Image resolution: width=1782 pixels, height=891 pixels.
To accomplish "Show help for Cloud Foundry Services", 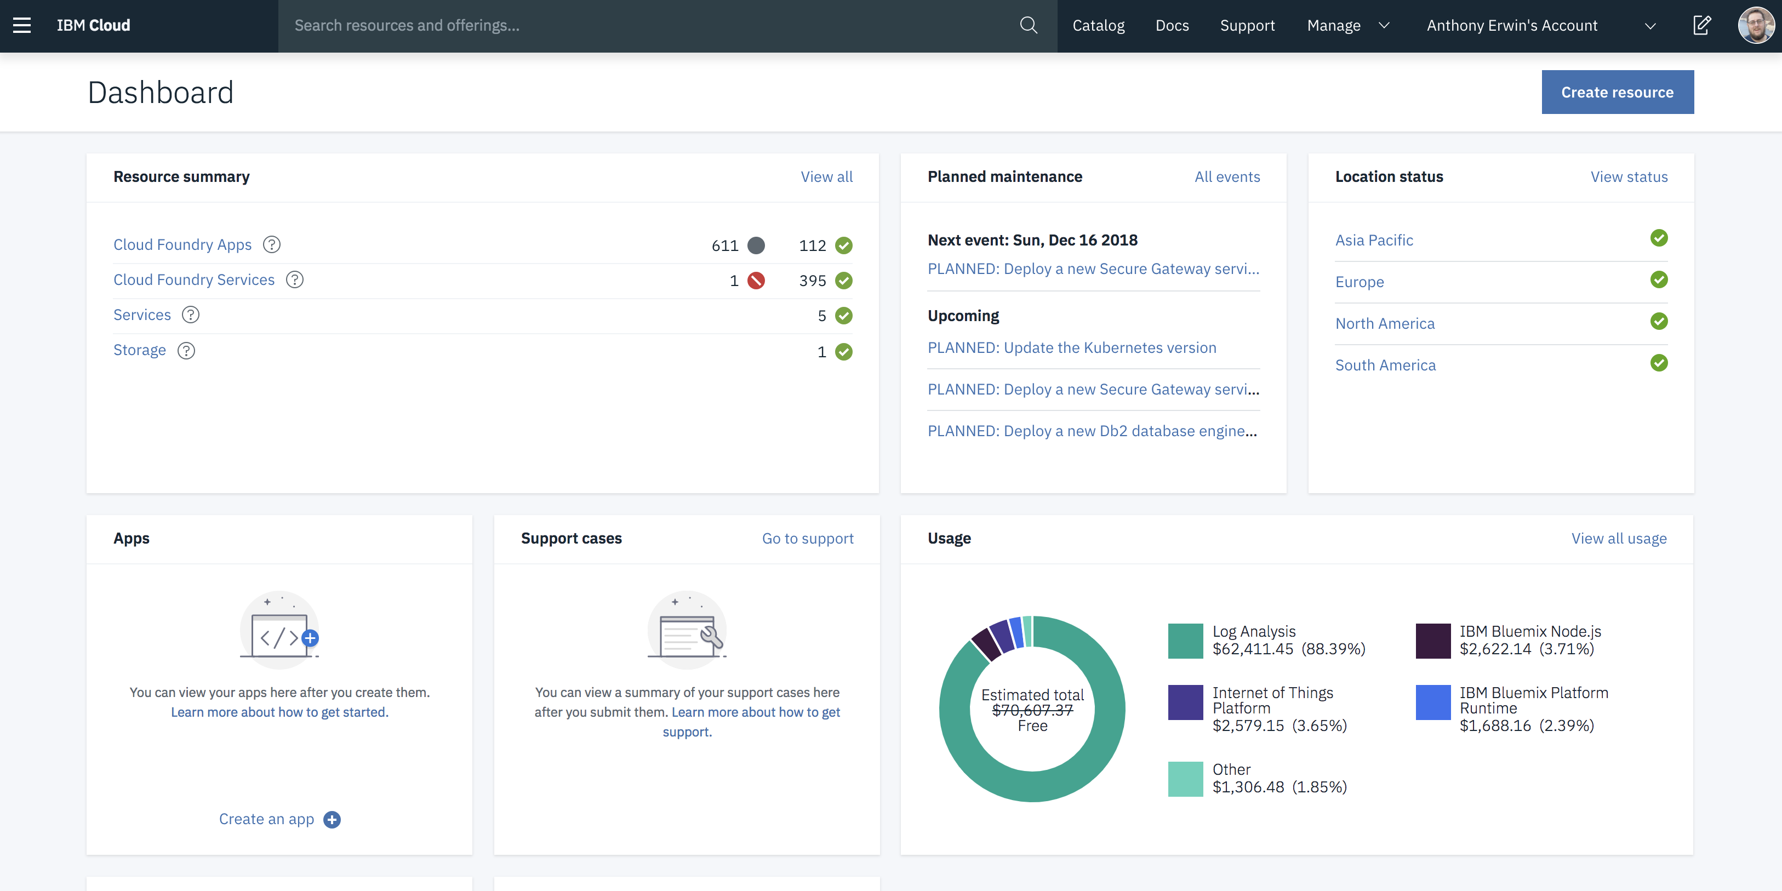I will (x=295, y=280).
